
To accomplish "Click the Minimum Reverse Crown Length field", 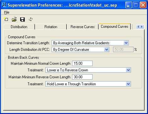I will click(x=82, y=77).
